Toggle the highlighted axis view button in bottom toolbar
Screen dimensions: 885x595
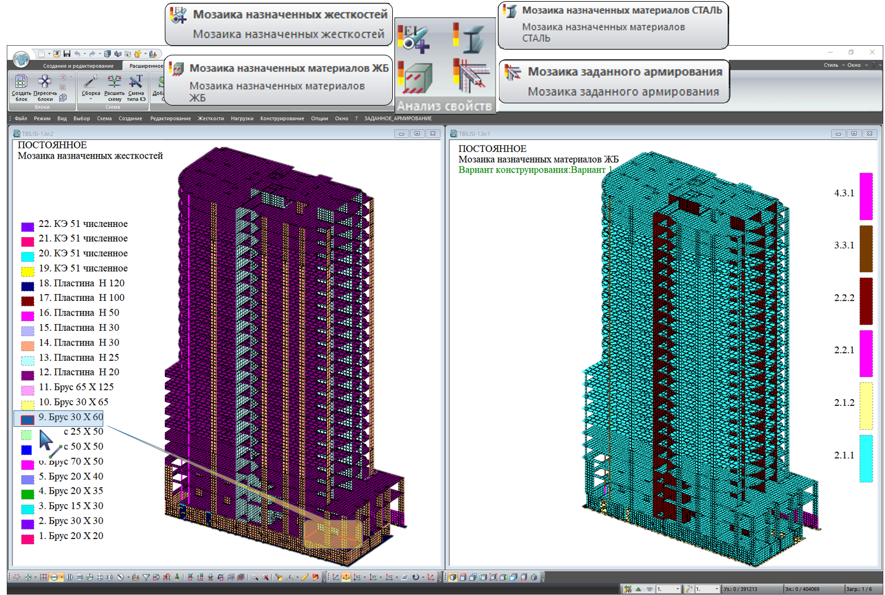click(346, 577)
